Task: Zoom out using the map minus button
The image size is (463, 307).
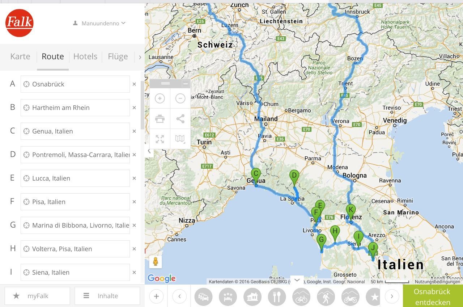Action: [x=180, y=98]
